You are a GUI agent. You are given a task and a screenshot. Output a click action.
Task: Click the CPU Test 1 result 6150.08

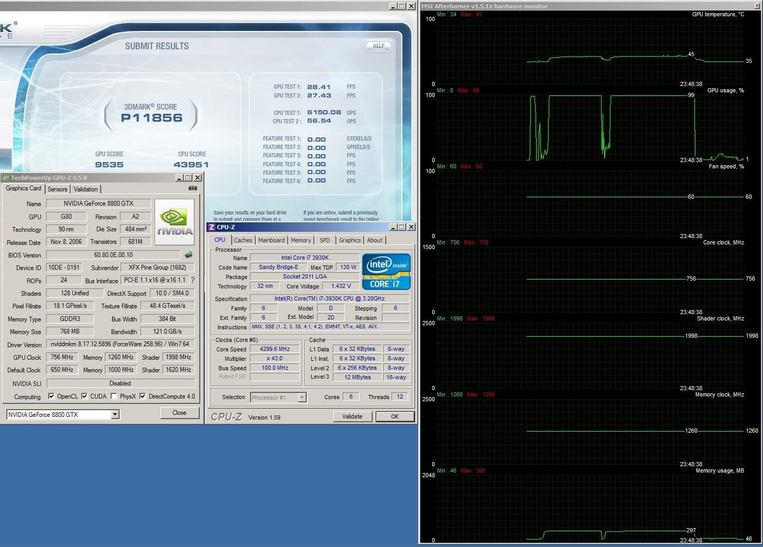(x=324, y=112)
